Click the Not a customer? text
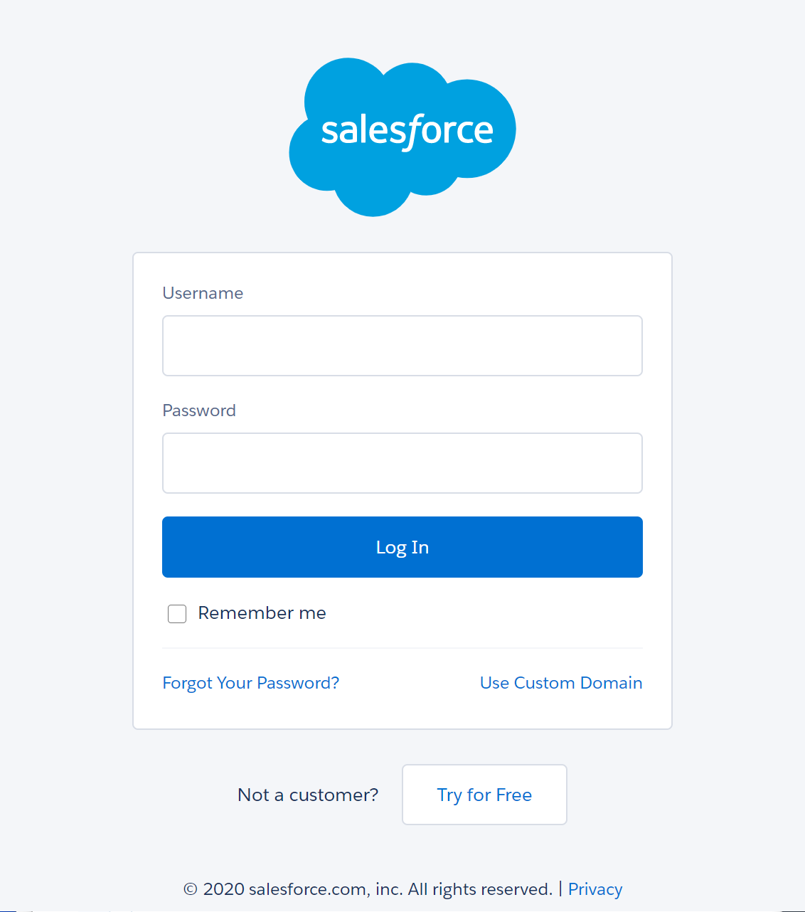Screen dimensions: 805x912 click(308, 795)
